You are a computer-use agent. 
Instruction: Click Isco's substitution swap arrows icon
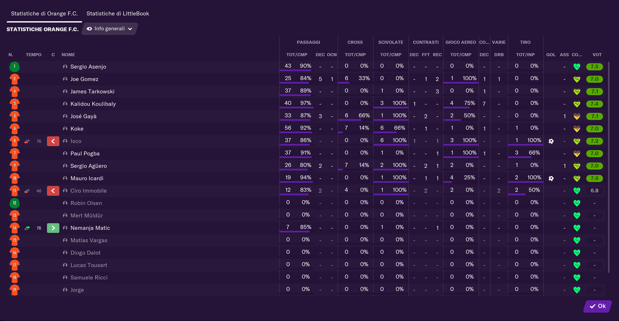[x=27, y=141]
